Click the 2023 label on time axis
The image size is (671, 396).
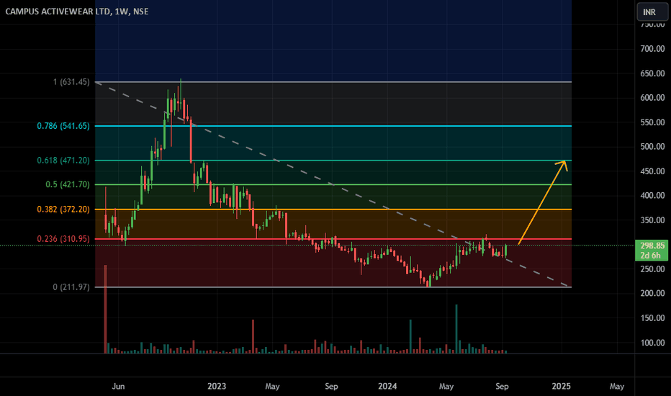point(217,386)
